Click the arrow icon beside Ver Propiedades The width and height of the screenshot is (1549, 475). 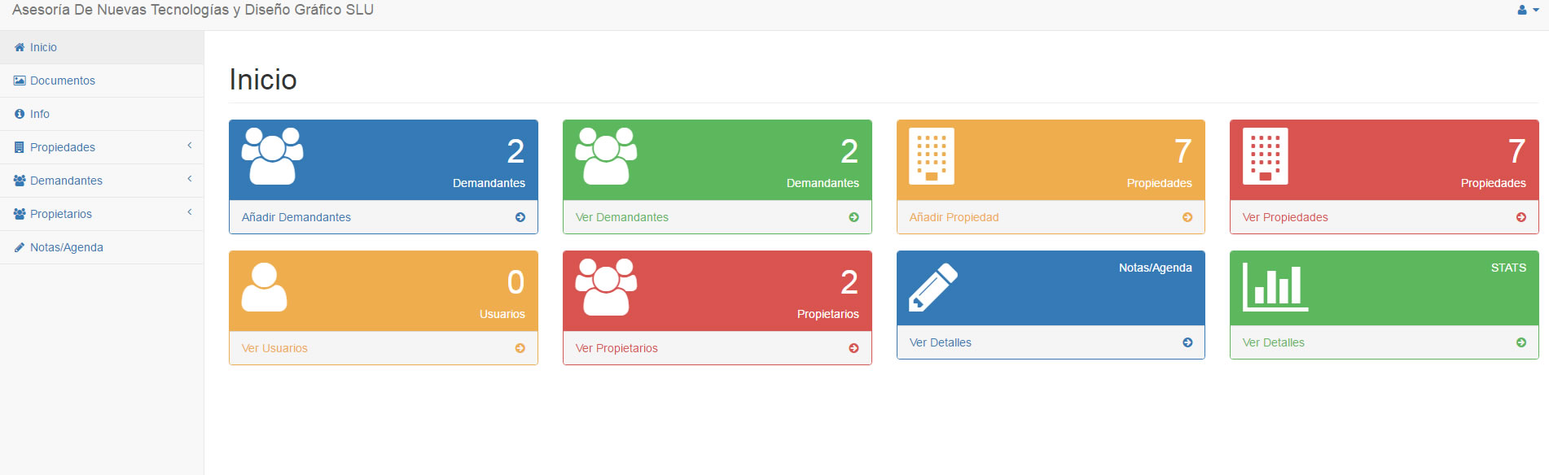click(x=1521, y=217)
